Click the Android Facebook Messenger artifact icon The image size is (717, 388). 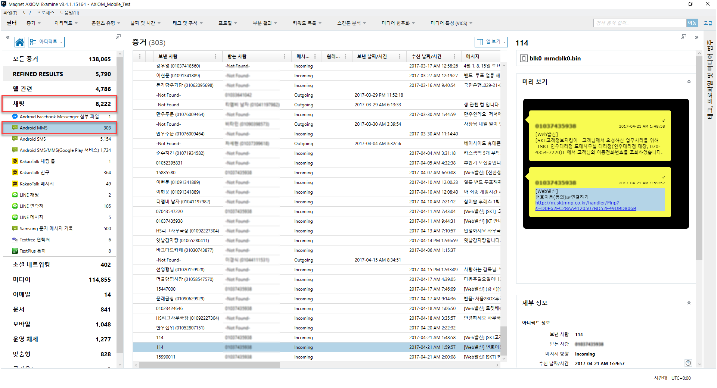pos(15,116)
